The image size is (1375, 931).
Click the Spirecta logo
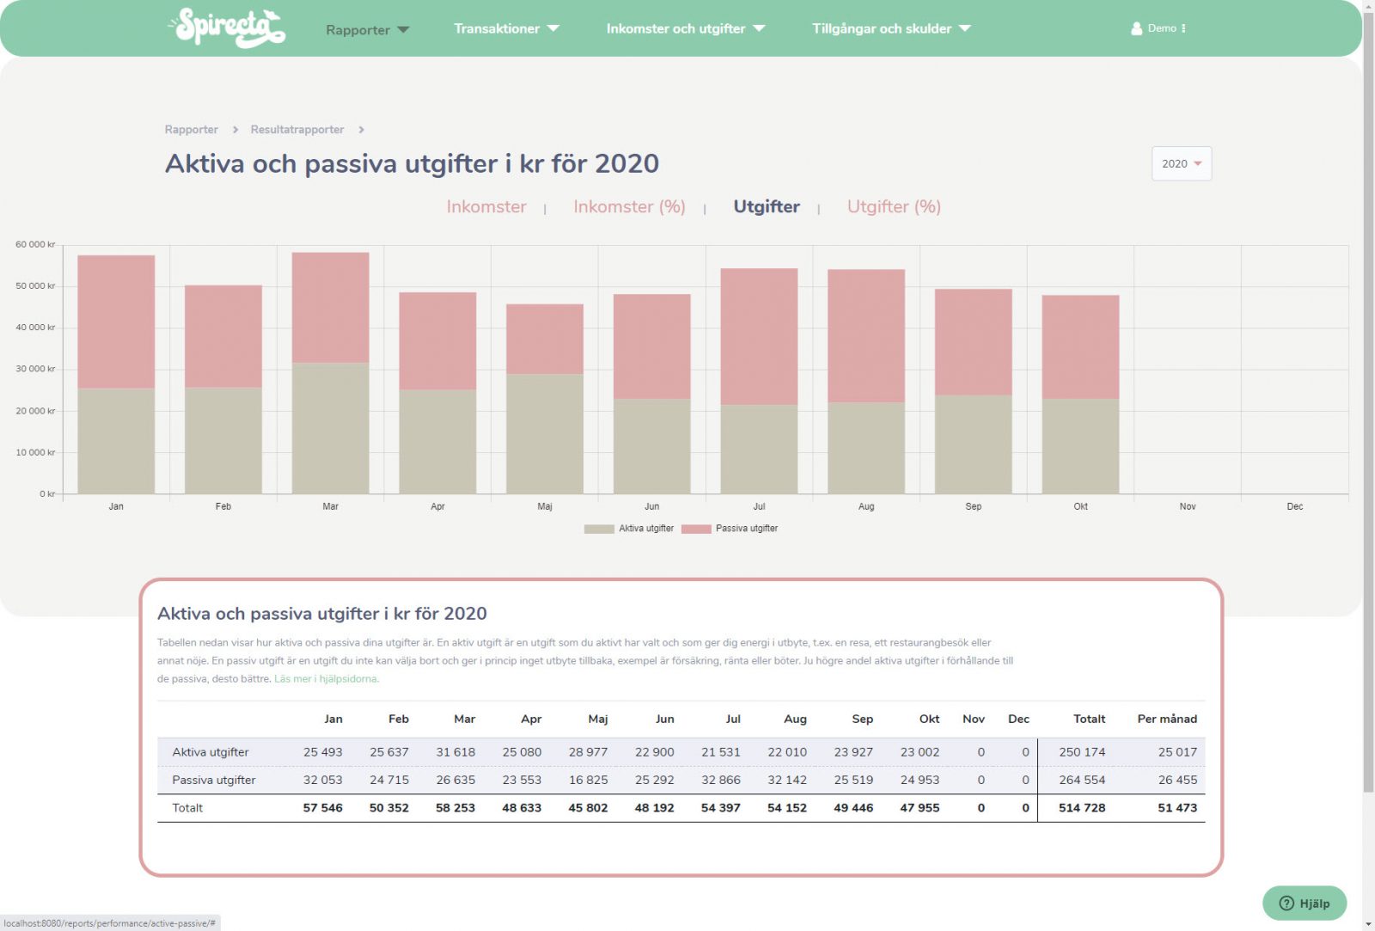tap(227, 28)
